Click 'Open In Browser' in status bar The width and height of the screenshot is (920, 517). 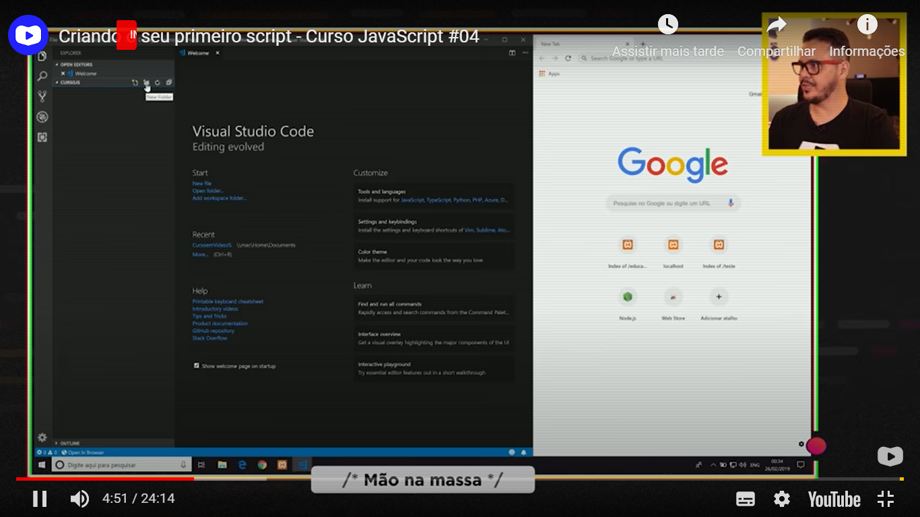pos(83,452)
